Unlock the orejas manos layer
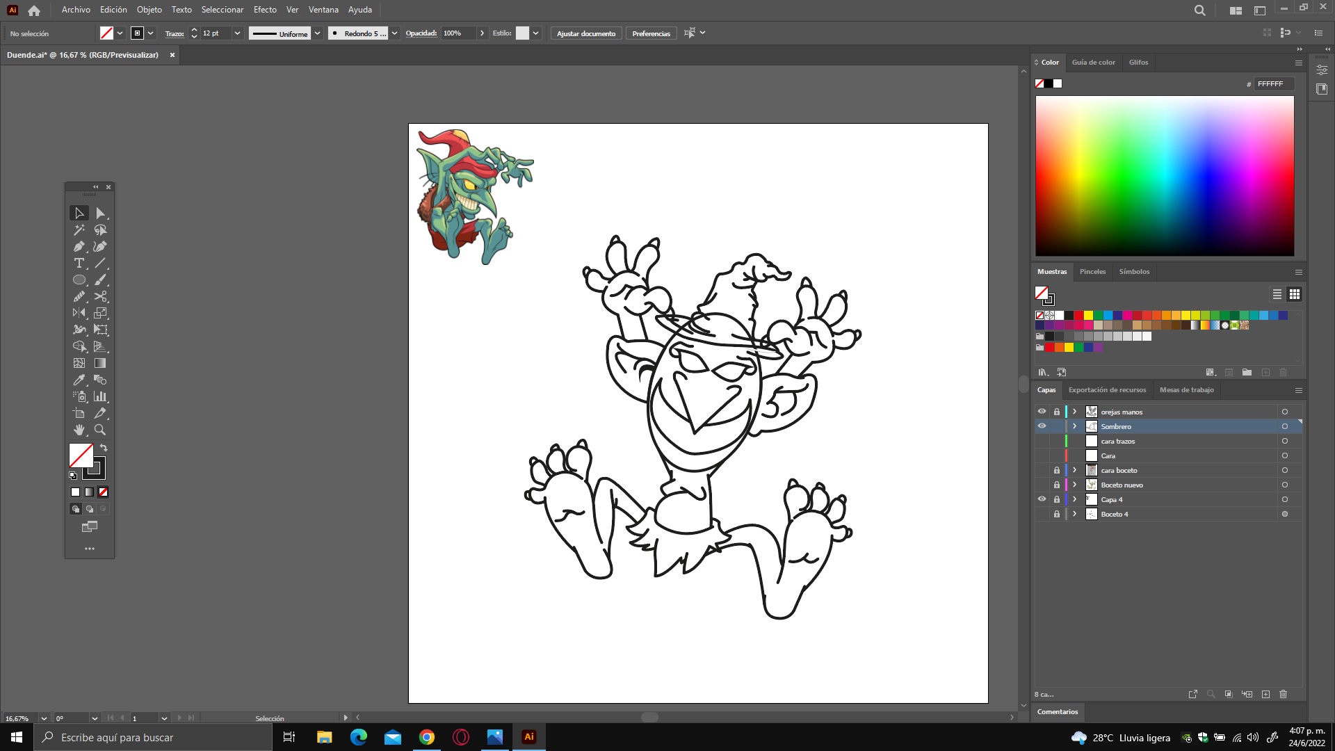This screenshot has width=1335, height=751. 1057,412
